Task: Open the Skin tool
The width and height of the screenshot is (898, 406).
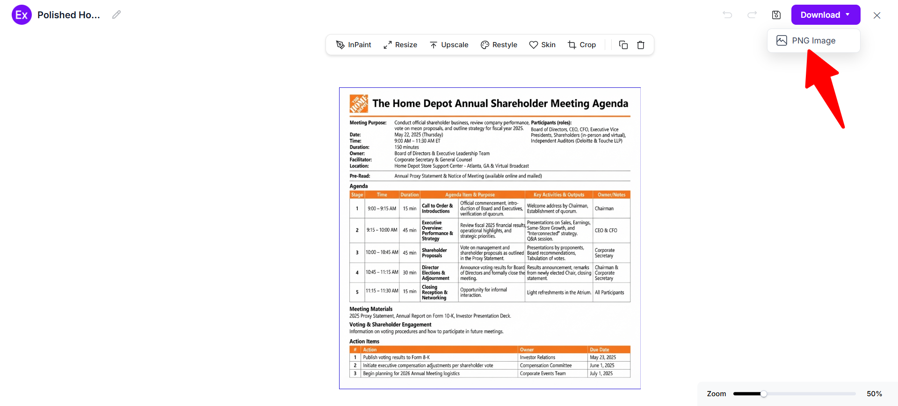Action: 543,45
